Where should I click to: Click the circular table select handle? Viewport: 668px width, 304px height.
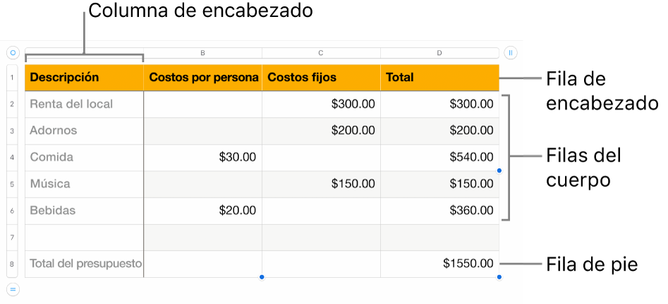coord(13,52)
